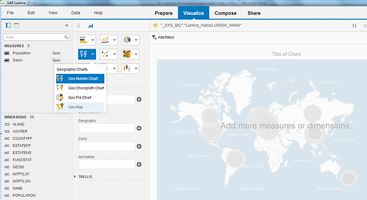367x200 pixels.
Task: Select the ESTATENS dimension
Action: [22, 153]
